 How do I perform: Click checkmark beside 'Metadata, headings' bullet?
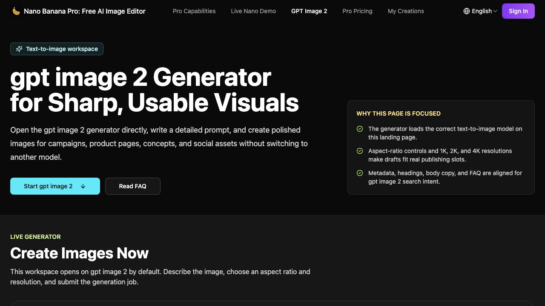(360, 173)
